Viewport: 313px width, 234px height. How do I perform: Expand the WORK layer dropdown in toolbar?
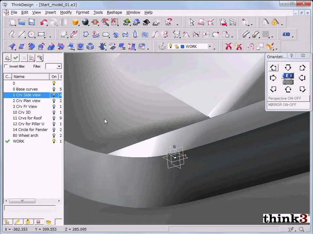tap(210, 46)
